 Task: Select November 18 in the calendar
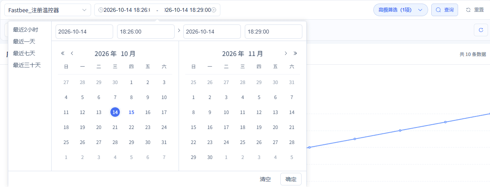[242, 127]
